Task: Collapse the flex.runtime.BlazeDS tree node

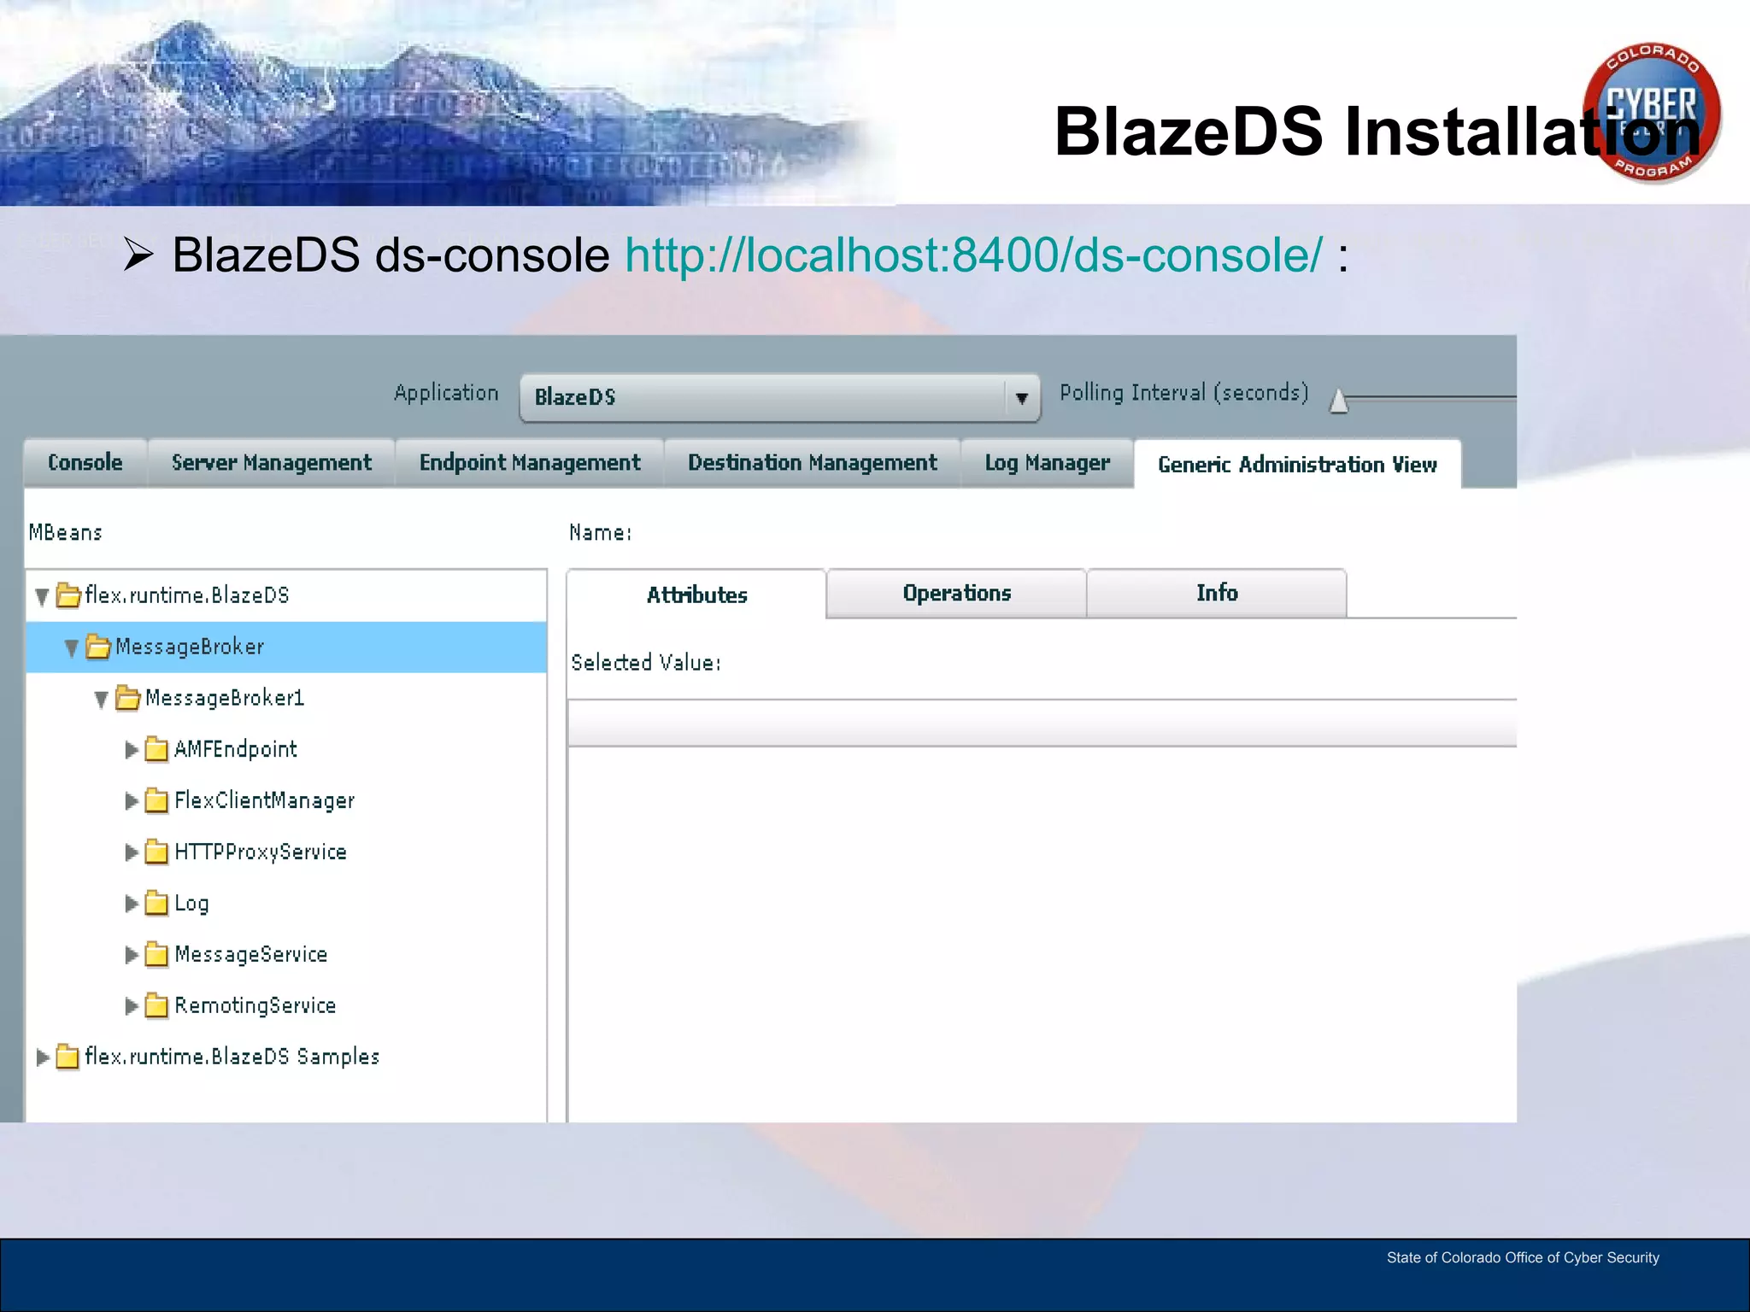Action: [42, 596]
